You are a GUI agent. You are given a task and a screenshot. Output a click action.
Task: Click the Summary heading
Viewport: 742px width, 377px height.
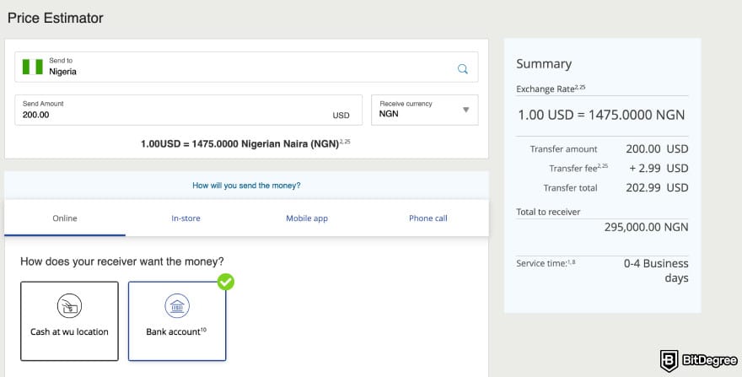pos(544,64)
